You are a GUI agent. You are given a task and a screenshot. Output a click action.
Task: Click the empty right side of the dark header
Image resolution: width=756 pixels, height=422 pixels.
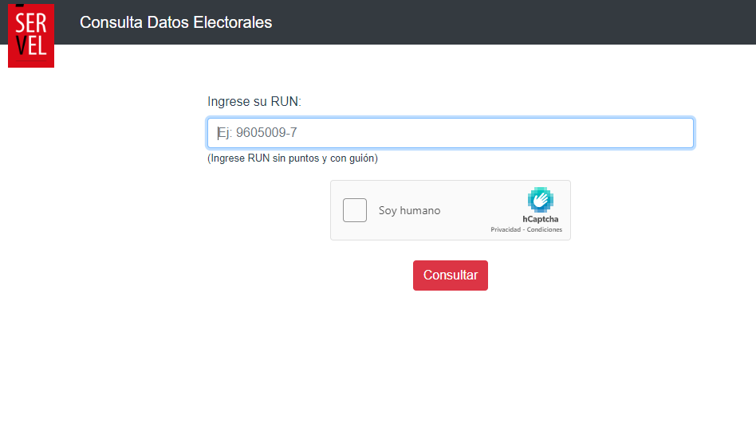[558, 22]
